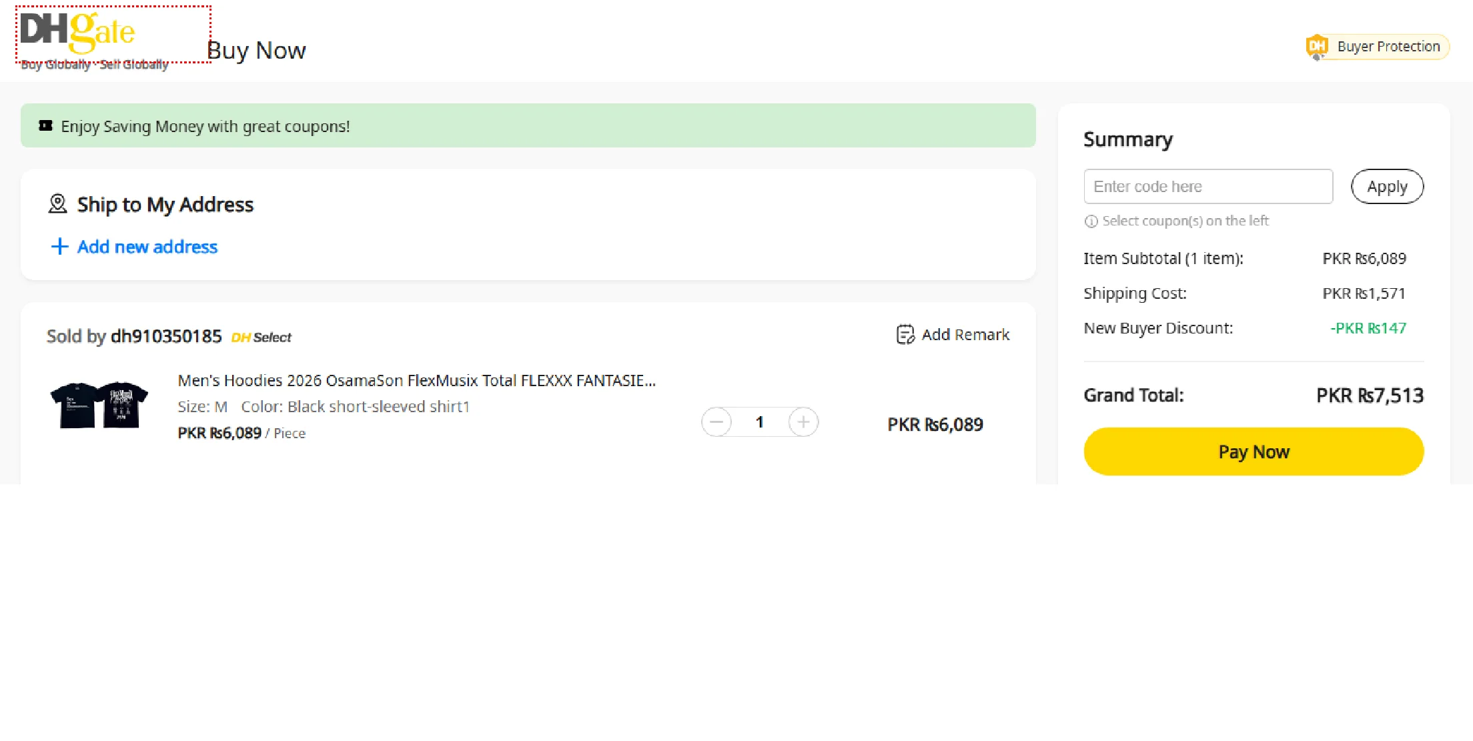This screenshot has height=741, width=1473.
Task: Click the line total PKR Rs6,089 beside quantity
Action: tap(935, 425)
